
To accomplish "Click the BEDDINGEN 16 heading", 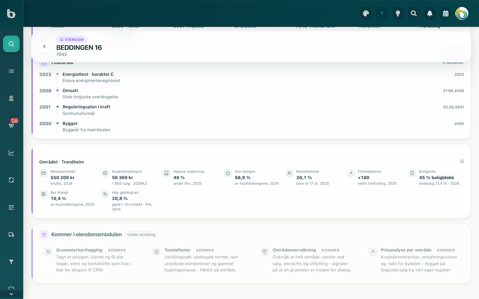I will pyautogui.click(x=79, y=47).
